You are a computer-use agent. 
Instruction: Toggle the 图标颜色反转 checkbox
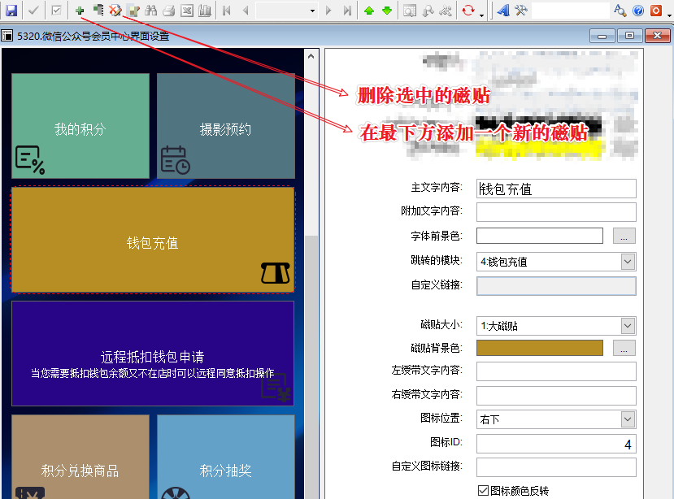484,491
